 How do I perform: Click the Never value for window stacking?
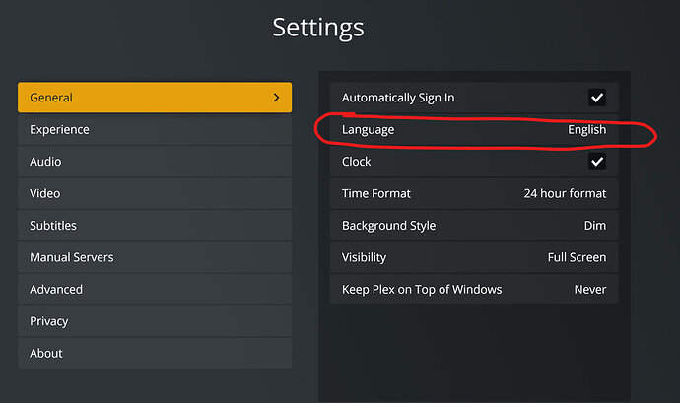click(x=589, y=290)
